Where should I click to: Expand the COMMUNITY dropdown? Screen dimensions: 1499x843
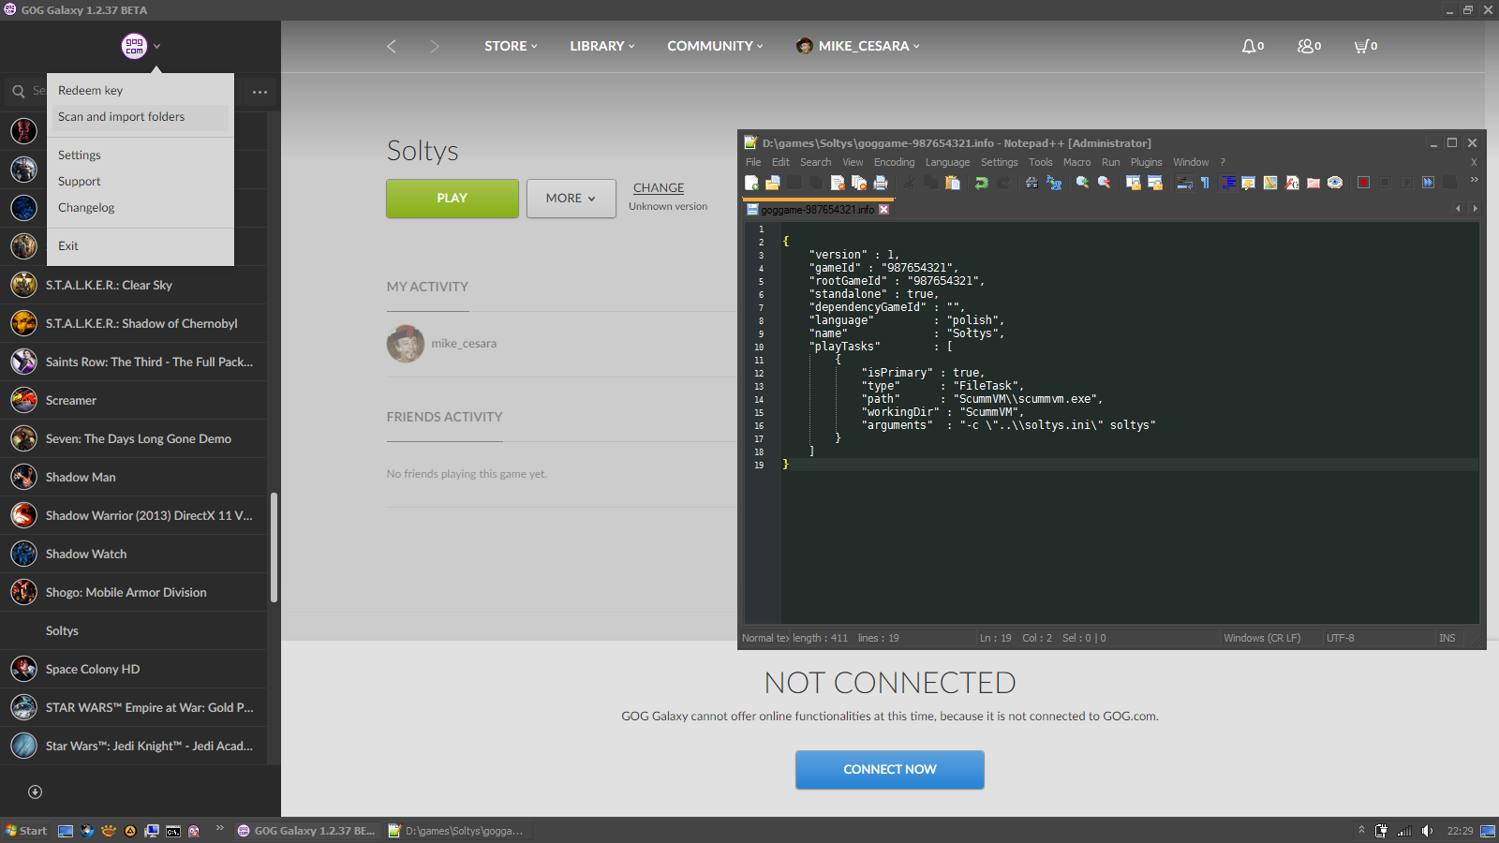[715, 46]
